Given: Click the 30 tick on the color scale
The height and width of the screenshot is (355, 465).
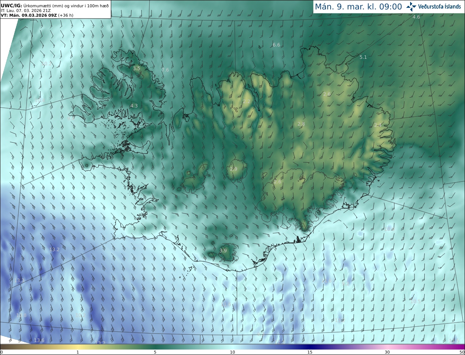Looking at the screenshot, I should click(387, 352).
